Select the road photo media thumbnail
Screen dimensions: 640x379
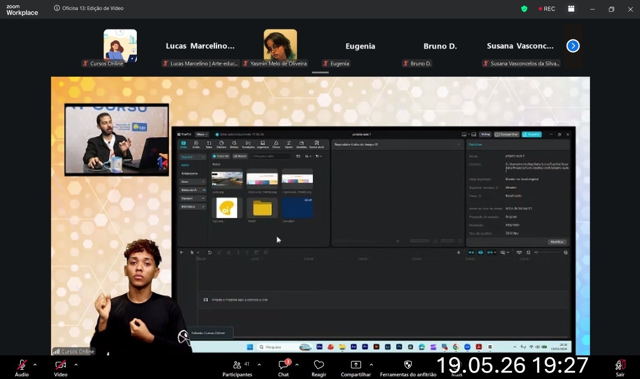[x=227, y=179]
